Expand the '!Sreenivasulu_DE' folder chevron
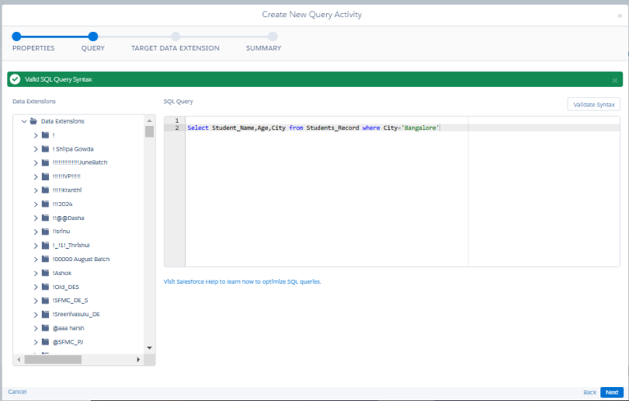The image size is (629, 401). [36, 314]
